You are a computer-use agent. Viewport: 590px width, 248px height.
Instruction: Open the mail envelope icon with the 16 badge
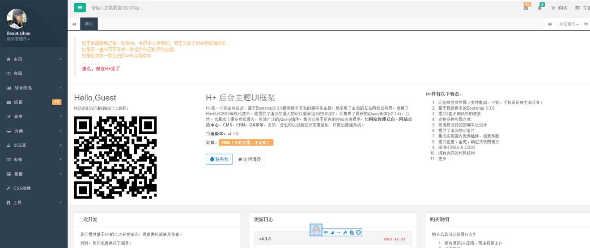526,7
